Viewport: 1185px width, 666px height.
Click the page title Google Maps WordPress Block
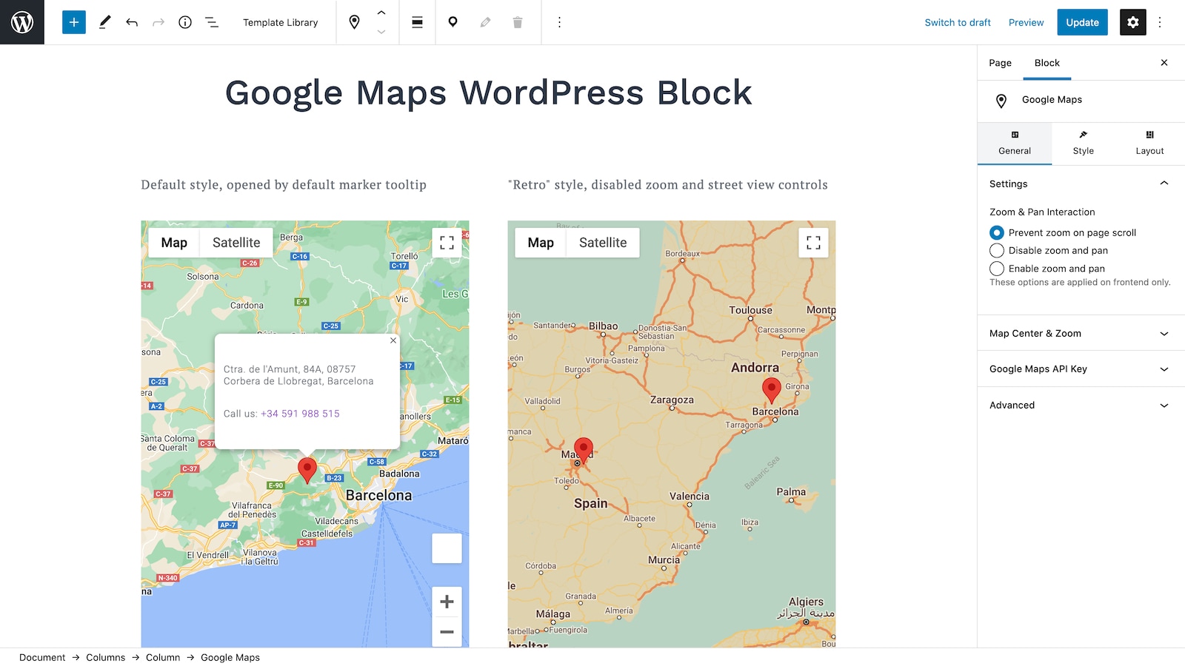[x=488, y=93]
